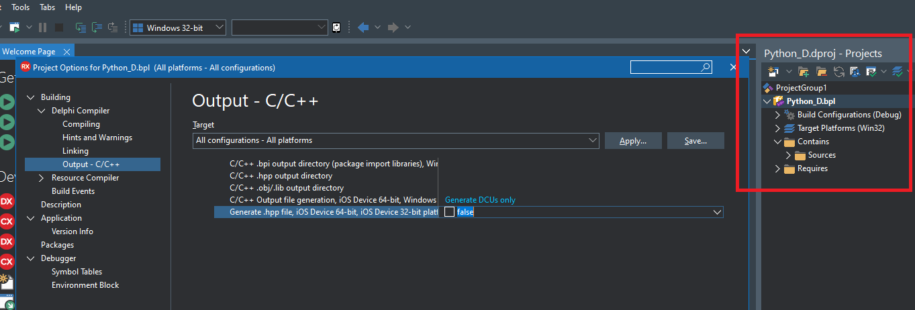This screenshot has height=310, width=915.
Task: Collapse the Python_D.bpl project node
Action: coord(767,101)
